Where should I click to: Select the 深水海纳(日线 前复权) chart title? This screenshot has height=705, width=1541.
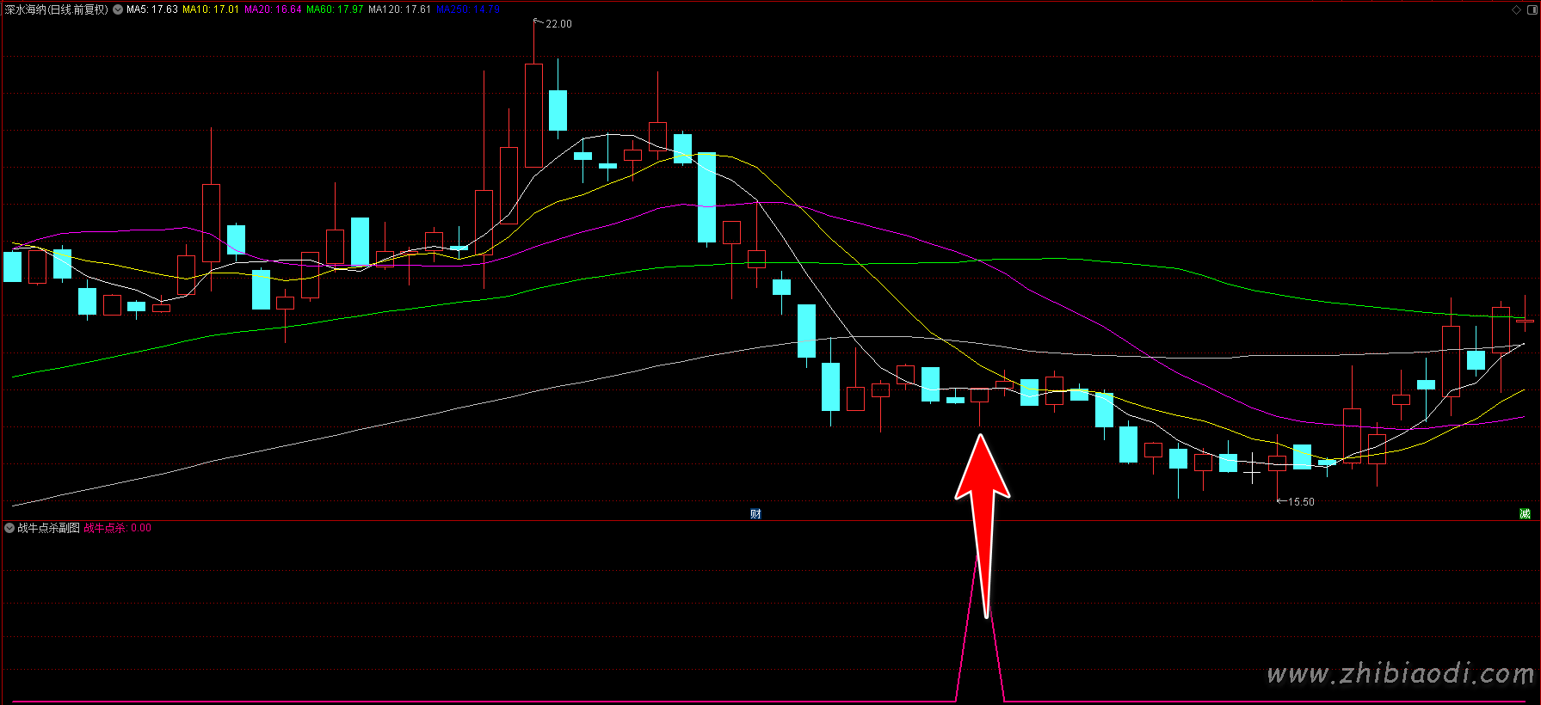(57, 9)
